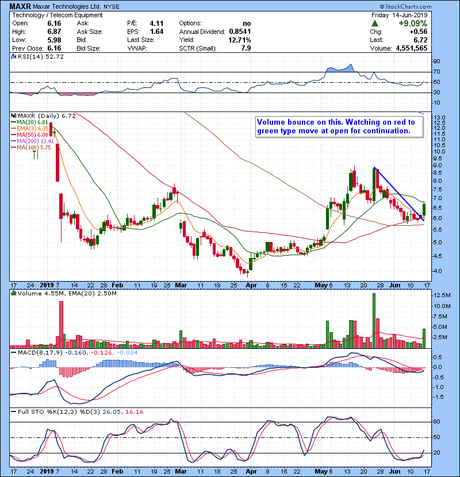Click the Annual Dividend value 0.8541
460x477 pixels.
point(240,32)
